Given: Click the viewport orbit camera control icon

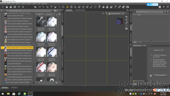Looking at the screenshot, I should tap(127, 17).
